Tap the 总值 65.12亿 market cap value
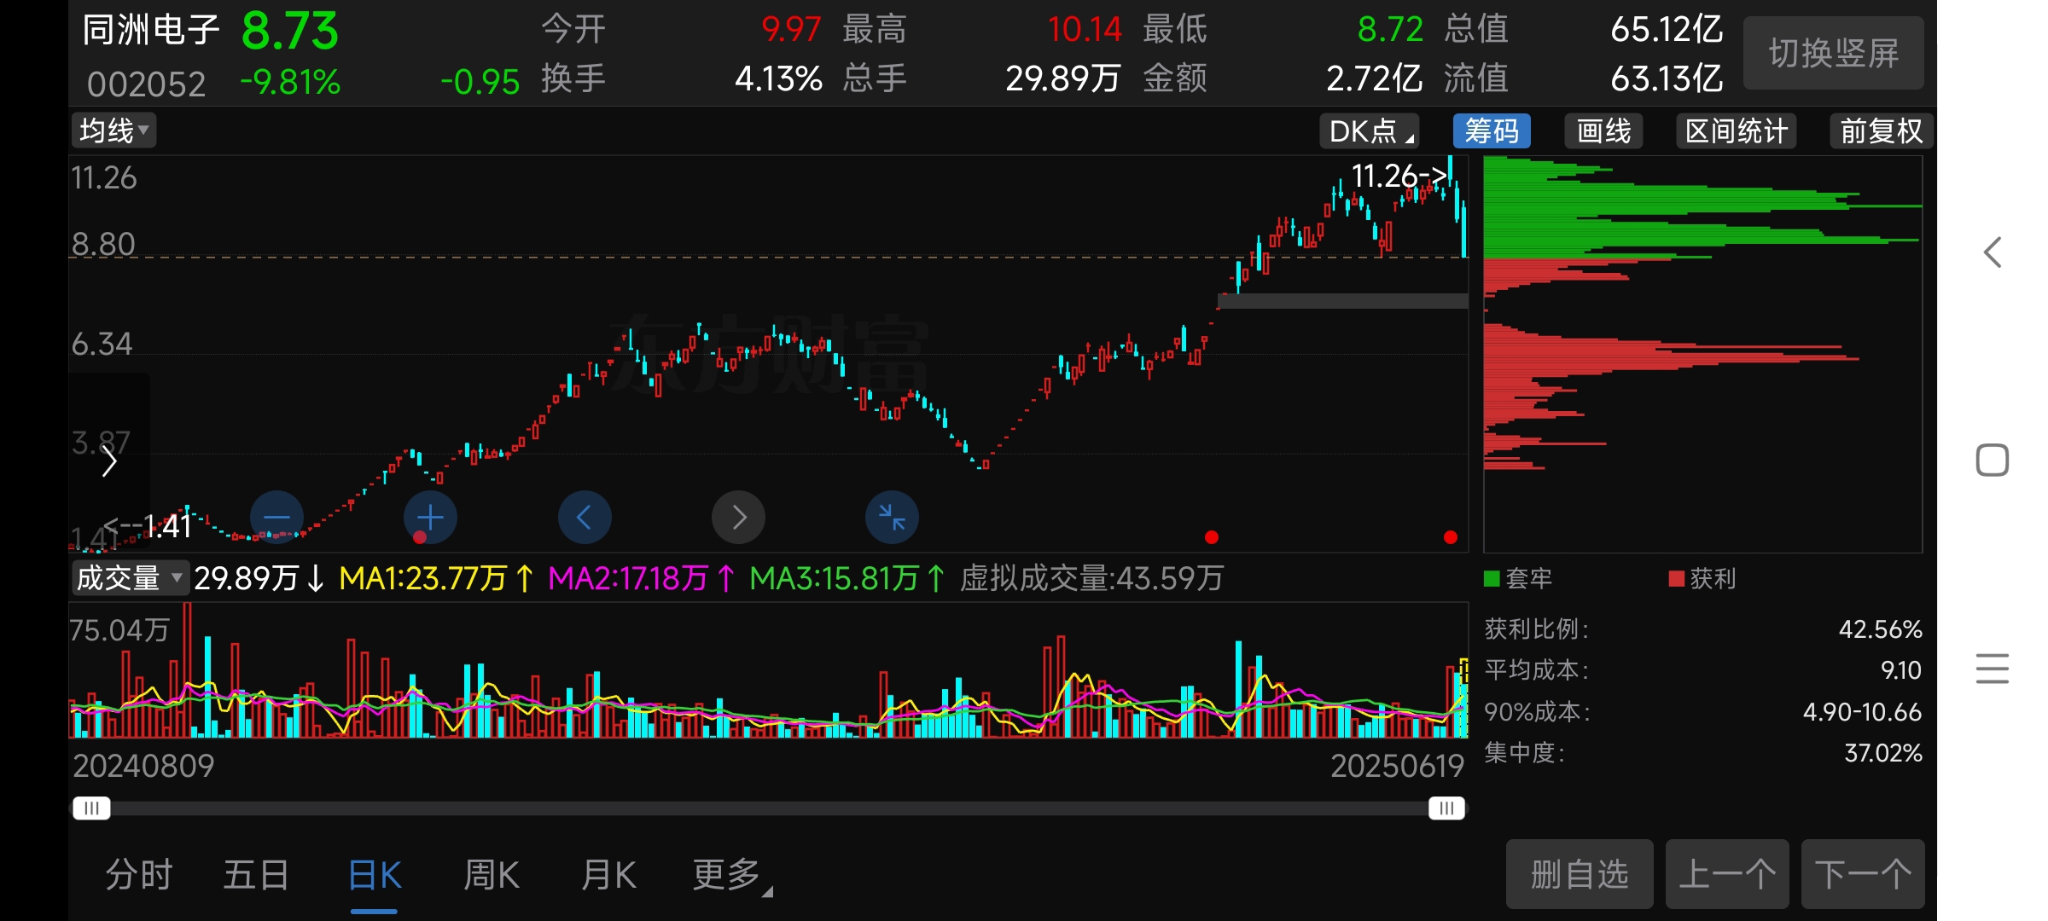Image resolution: width=2048 pixels, height=921 pixels. [x=1667, y=30]
